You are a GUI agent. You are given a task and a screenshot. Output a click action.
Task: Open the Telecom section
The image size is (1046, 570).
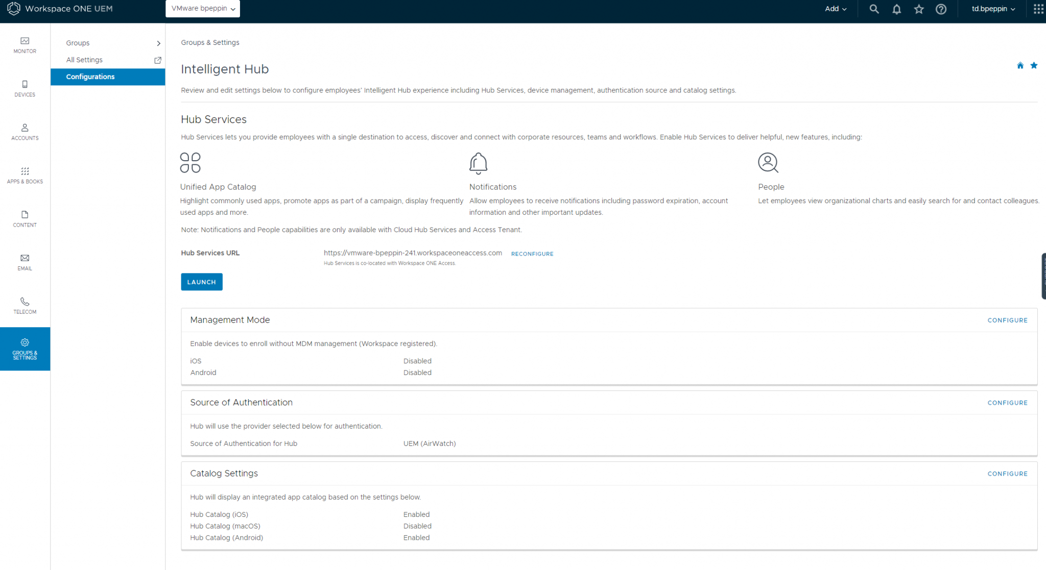tap(25, 305)
